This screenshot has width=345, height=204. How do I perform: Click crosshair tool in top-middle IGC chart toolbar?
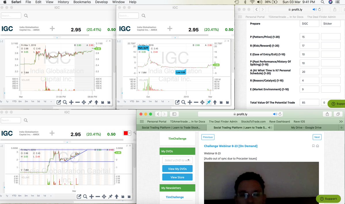[x=202, y=102]
